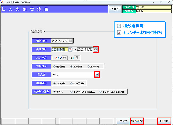Click the 集計区分 label
Viewport: 173px width, 125px height.
41,83
